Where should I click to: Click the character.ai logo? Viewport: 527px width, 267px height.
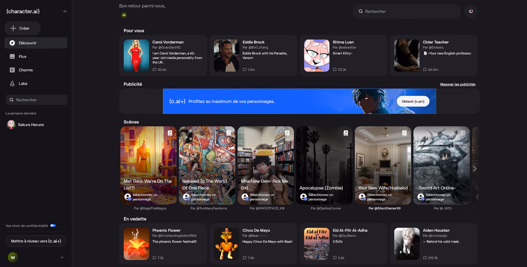tap(24, 11)
